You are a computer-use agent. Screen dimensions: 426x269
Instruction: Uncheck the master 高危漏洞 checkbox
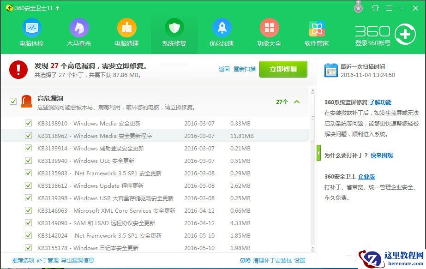[x=12, y=102]
